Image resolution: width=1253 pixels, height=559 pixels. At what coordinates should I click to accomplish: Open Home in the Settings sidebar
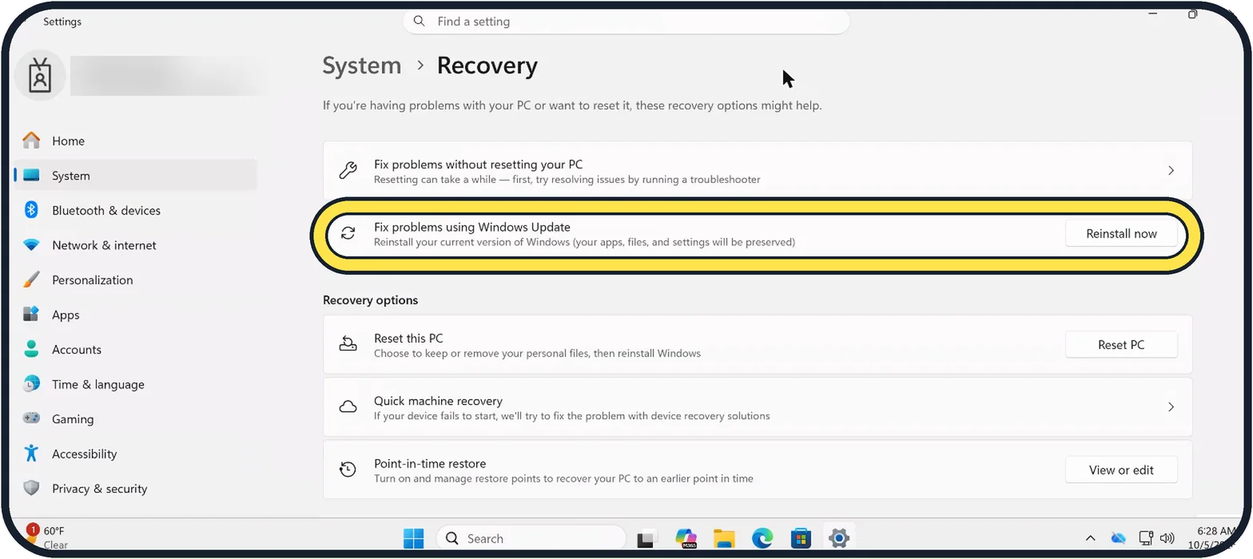(136, 141)
